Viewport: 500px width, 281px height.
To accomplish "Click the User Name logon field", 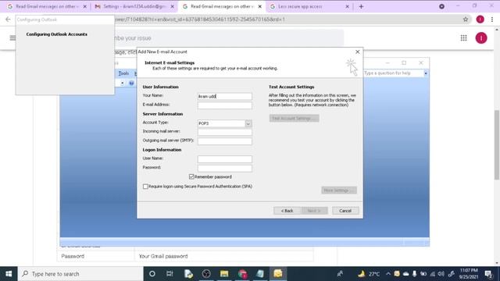I will pyautogui.click(x=224, y=159).
